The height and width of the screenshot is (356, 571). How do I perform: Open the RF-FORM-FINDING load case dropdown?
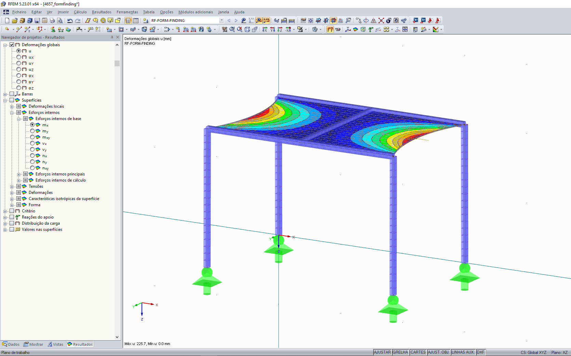click(222, 21)
